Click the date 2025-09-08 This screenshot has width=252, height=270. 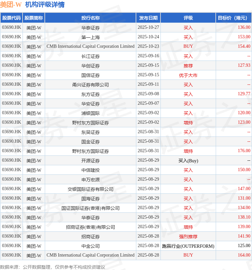(148, 94)
